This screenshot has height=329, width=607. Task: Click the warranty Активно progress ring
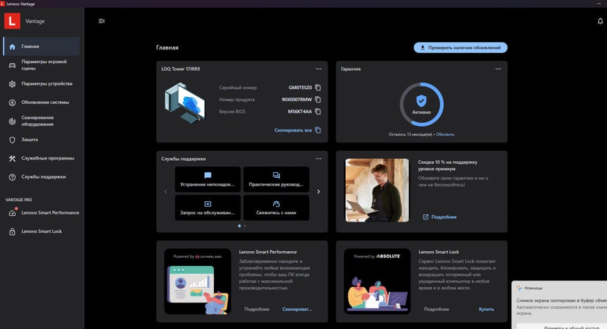coord(422,104)
